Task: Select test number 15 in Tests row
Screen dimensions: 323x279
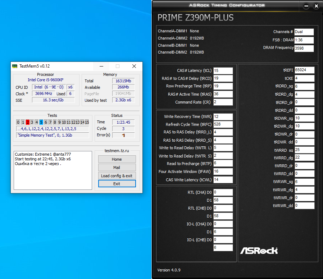Action: (x=87, y=122)
